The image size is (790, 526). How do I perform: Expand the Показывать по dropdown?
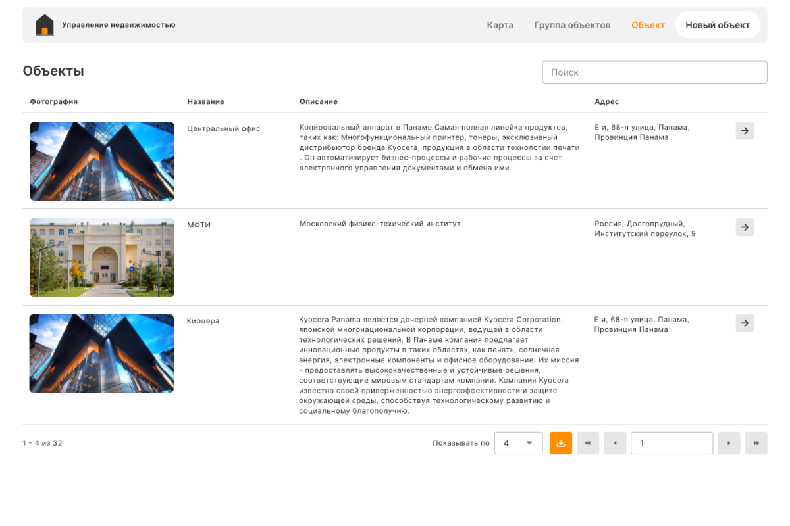(518, 443)
